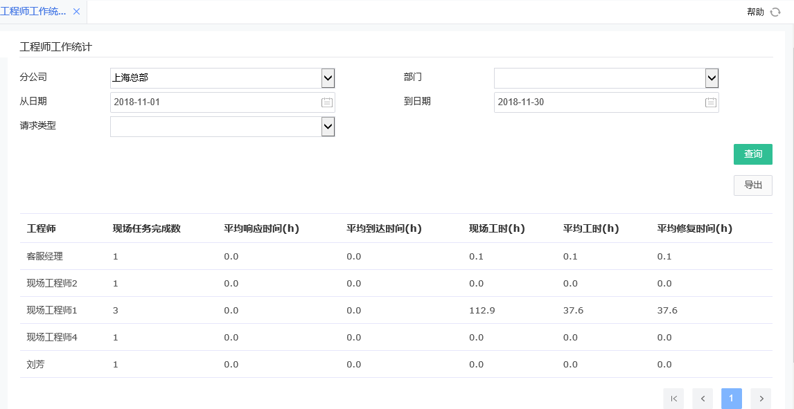Open the calendar picker for 到日期
Viewport: 794px width, 409px height.
pos(710,102)
